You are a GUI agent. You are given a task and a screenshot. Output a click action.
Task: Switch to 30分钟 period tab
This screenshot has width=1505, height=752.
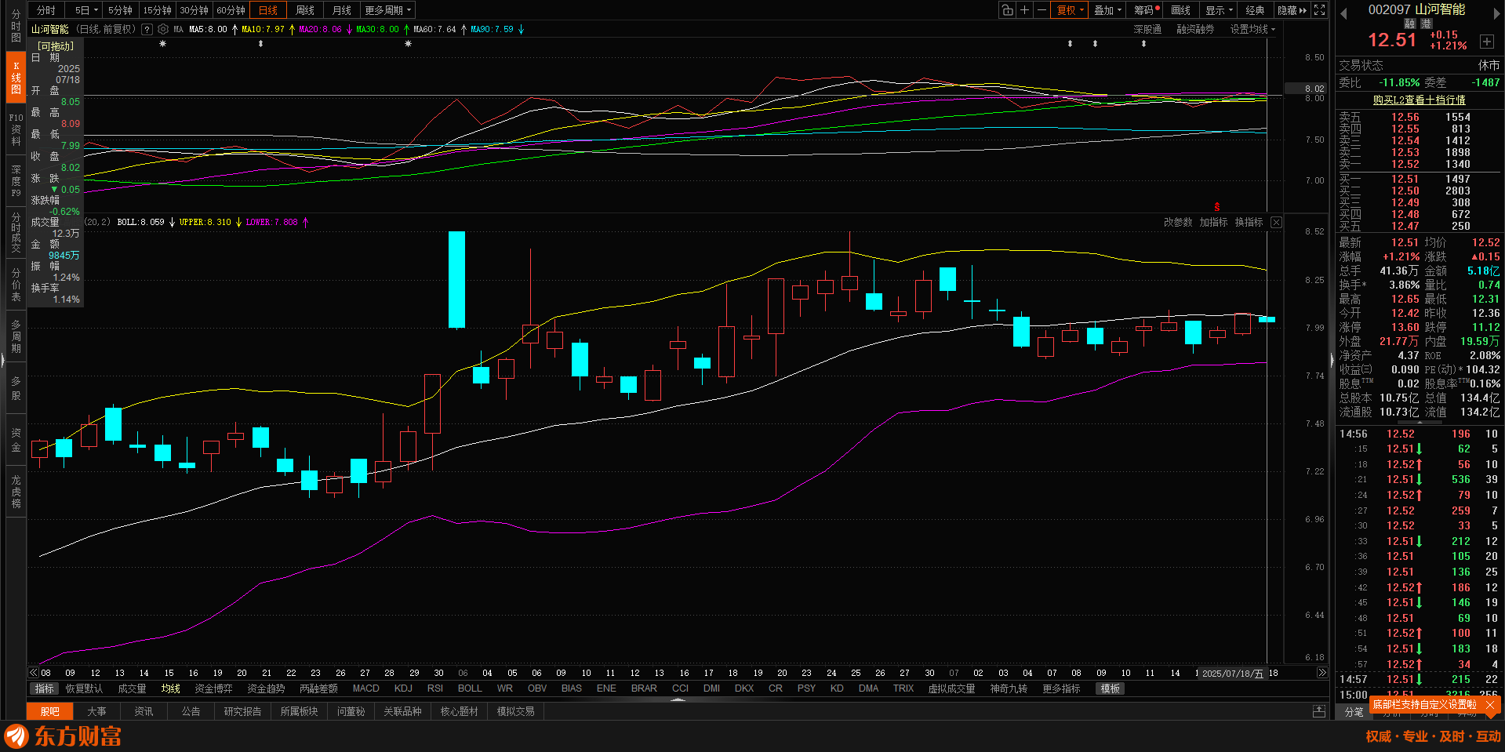(x=194, y=10)
